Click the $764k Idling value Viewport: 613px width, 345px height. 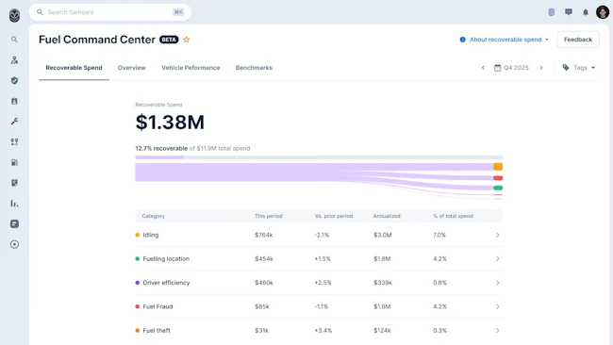click(264, 235)
